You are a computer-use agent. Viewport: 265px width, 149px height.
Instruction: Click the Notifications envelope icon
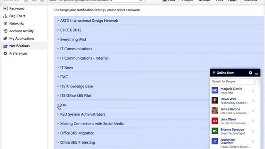[x=5, y=46]
